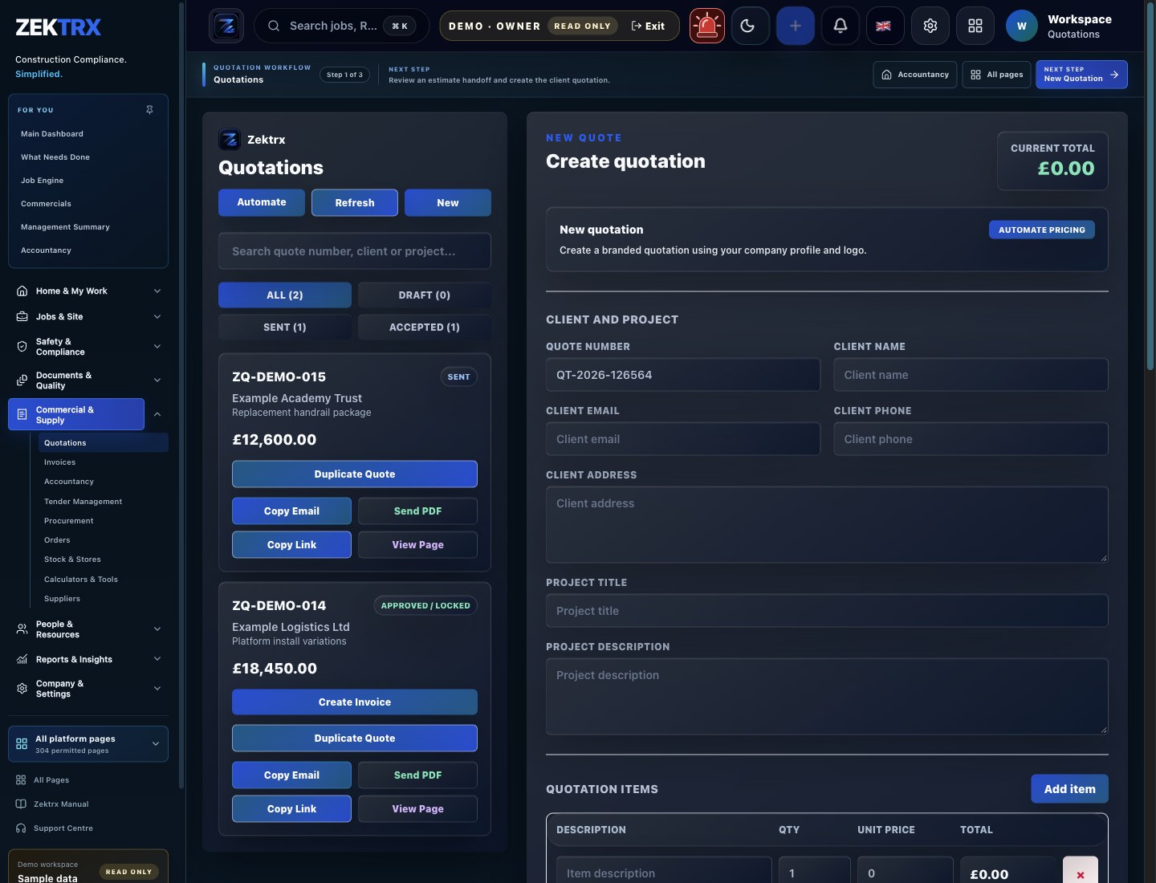Click Create Invoice on ZQ-DEMO-014
Viewport: 1156px width, 883px height.
[355, 702]
